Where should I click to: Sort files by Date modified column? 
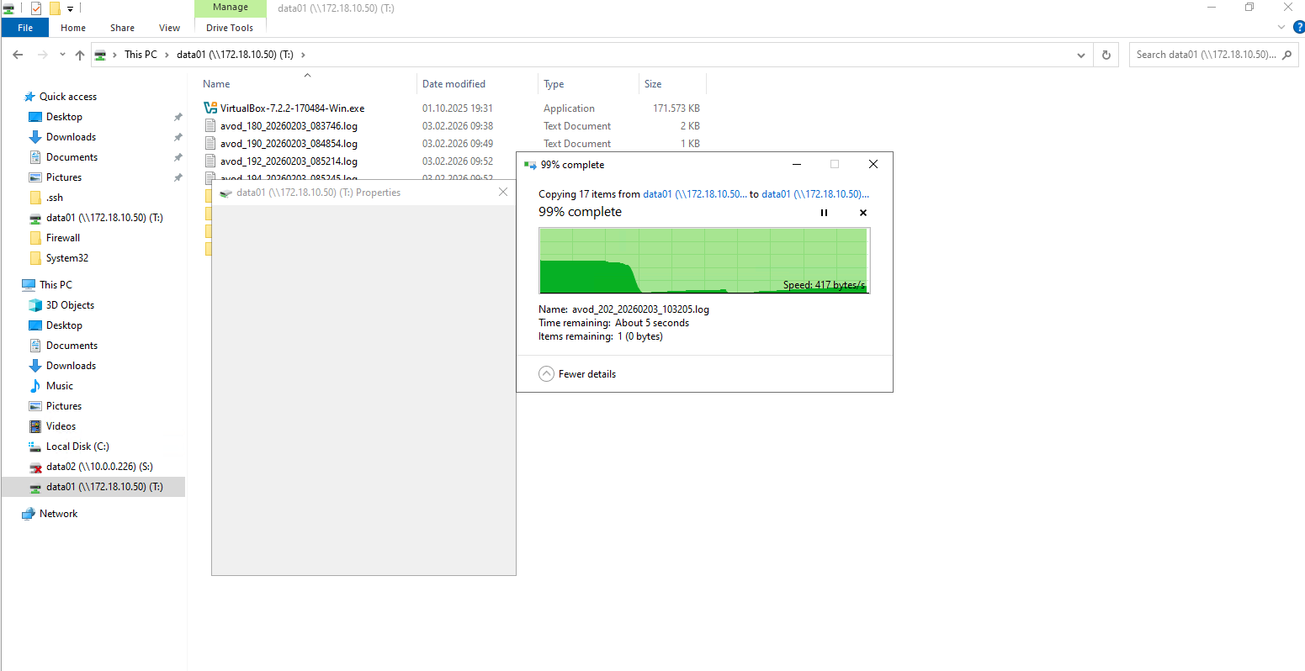coord(454,84)
